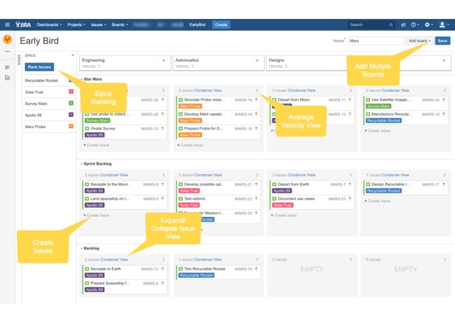Click the Mars Probe epic orange swatch

(71, 126)
